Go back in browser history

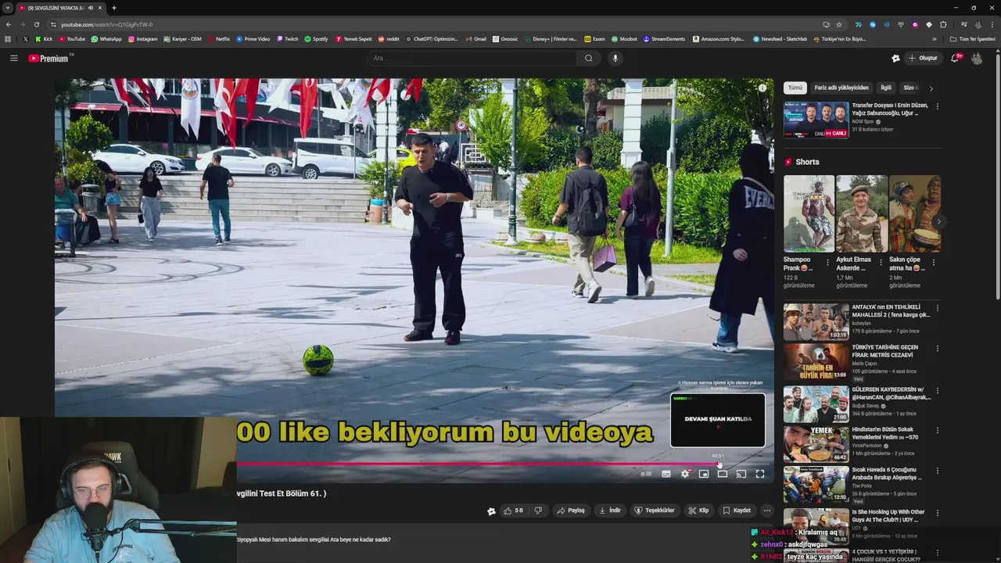click(9, 24)
